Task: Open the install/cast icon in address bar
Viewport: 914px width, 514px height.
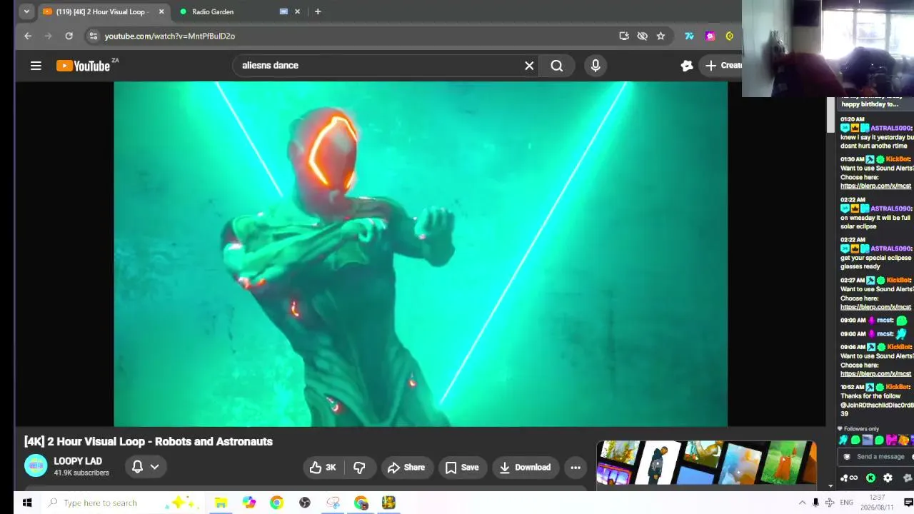Action: click(x=624, y=36)
